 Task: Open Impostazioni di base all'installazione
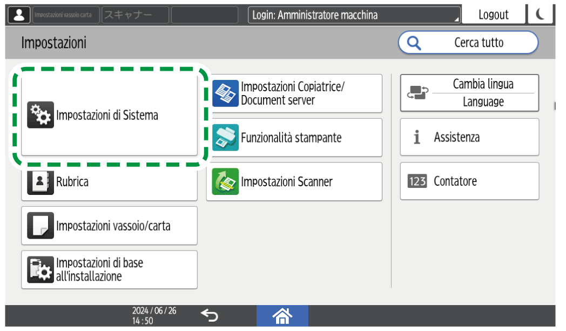tap(110, 269)
